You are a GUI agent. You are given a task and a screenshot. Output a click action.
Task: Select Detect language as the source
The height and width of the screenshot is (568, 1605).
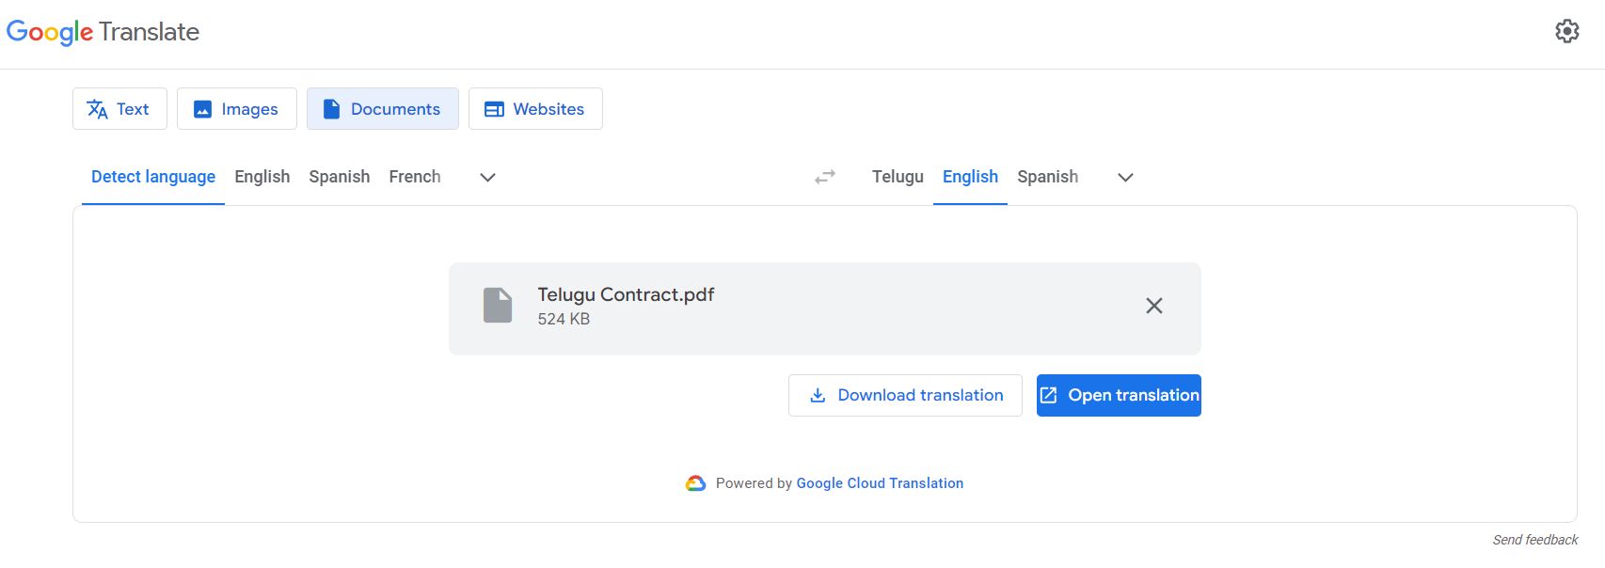coord(151,176)
